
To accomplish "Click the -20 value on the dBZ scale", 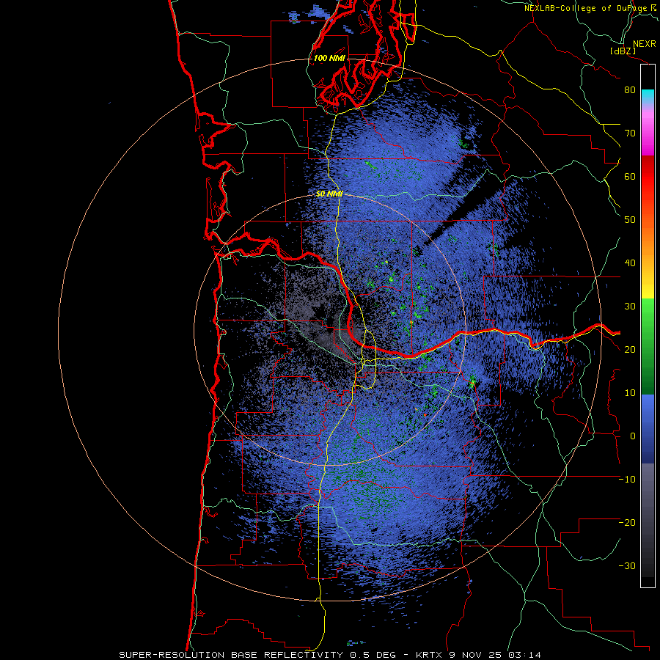I will pos(627,522).
